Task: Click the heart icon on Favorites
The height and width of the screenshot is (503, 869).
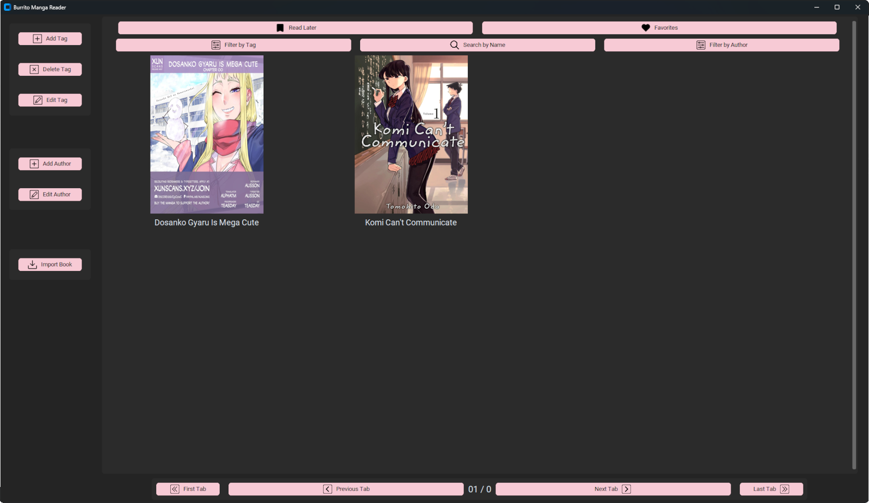Action: pyautogui.click(x=645, y=27)
